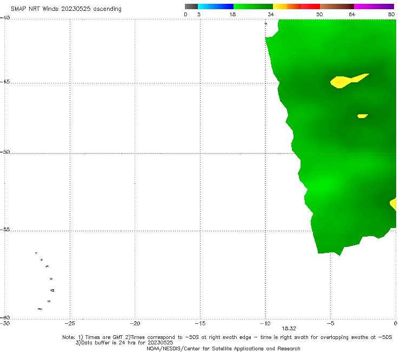Click the latitude label '-55' on the left axis
This screenshot has width=400, height=352.
coord(5,230)
